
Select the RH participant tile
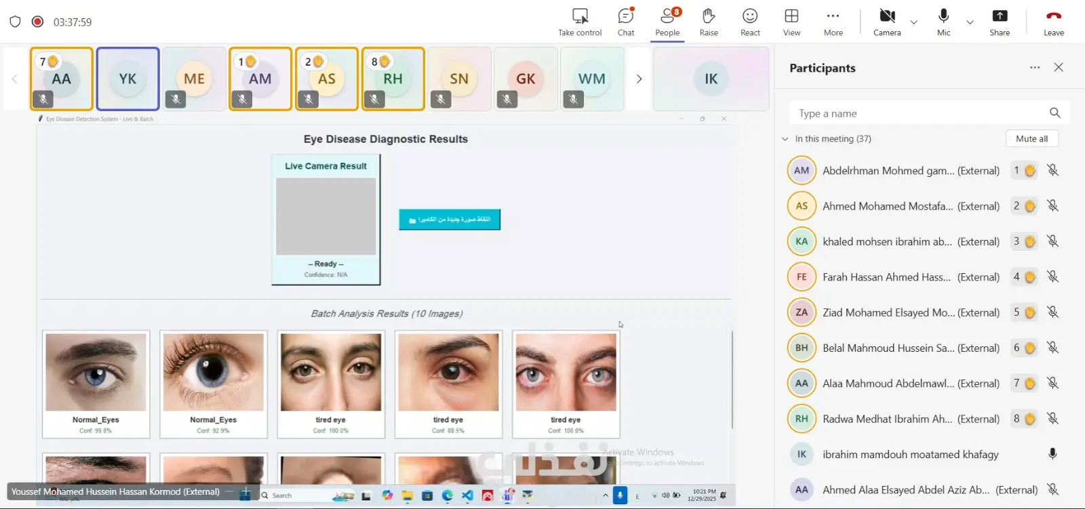click(393, 79)
